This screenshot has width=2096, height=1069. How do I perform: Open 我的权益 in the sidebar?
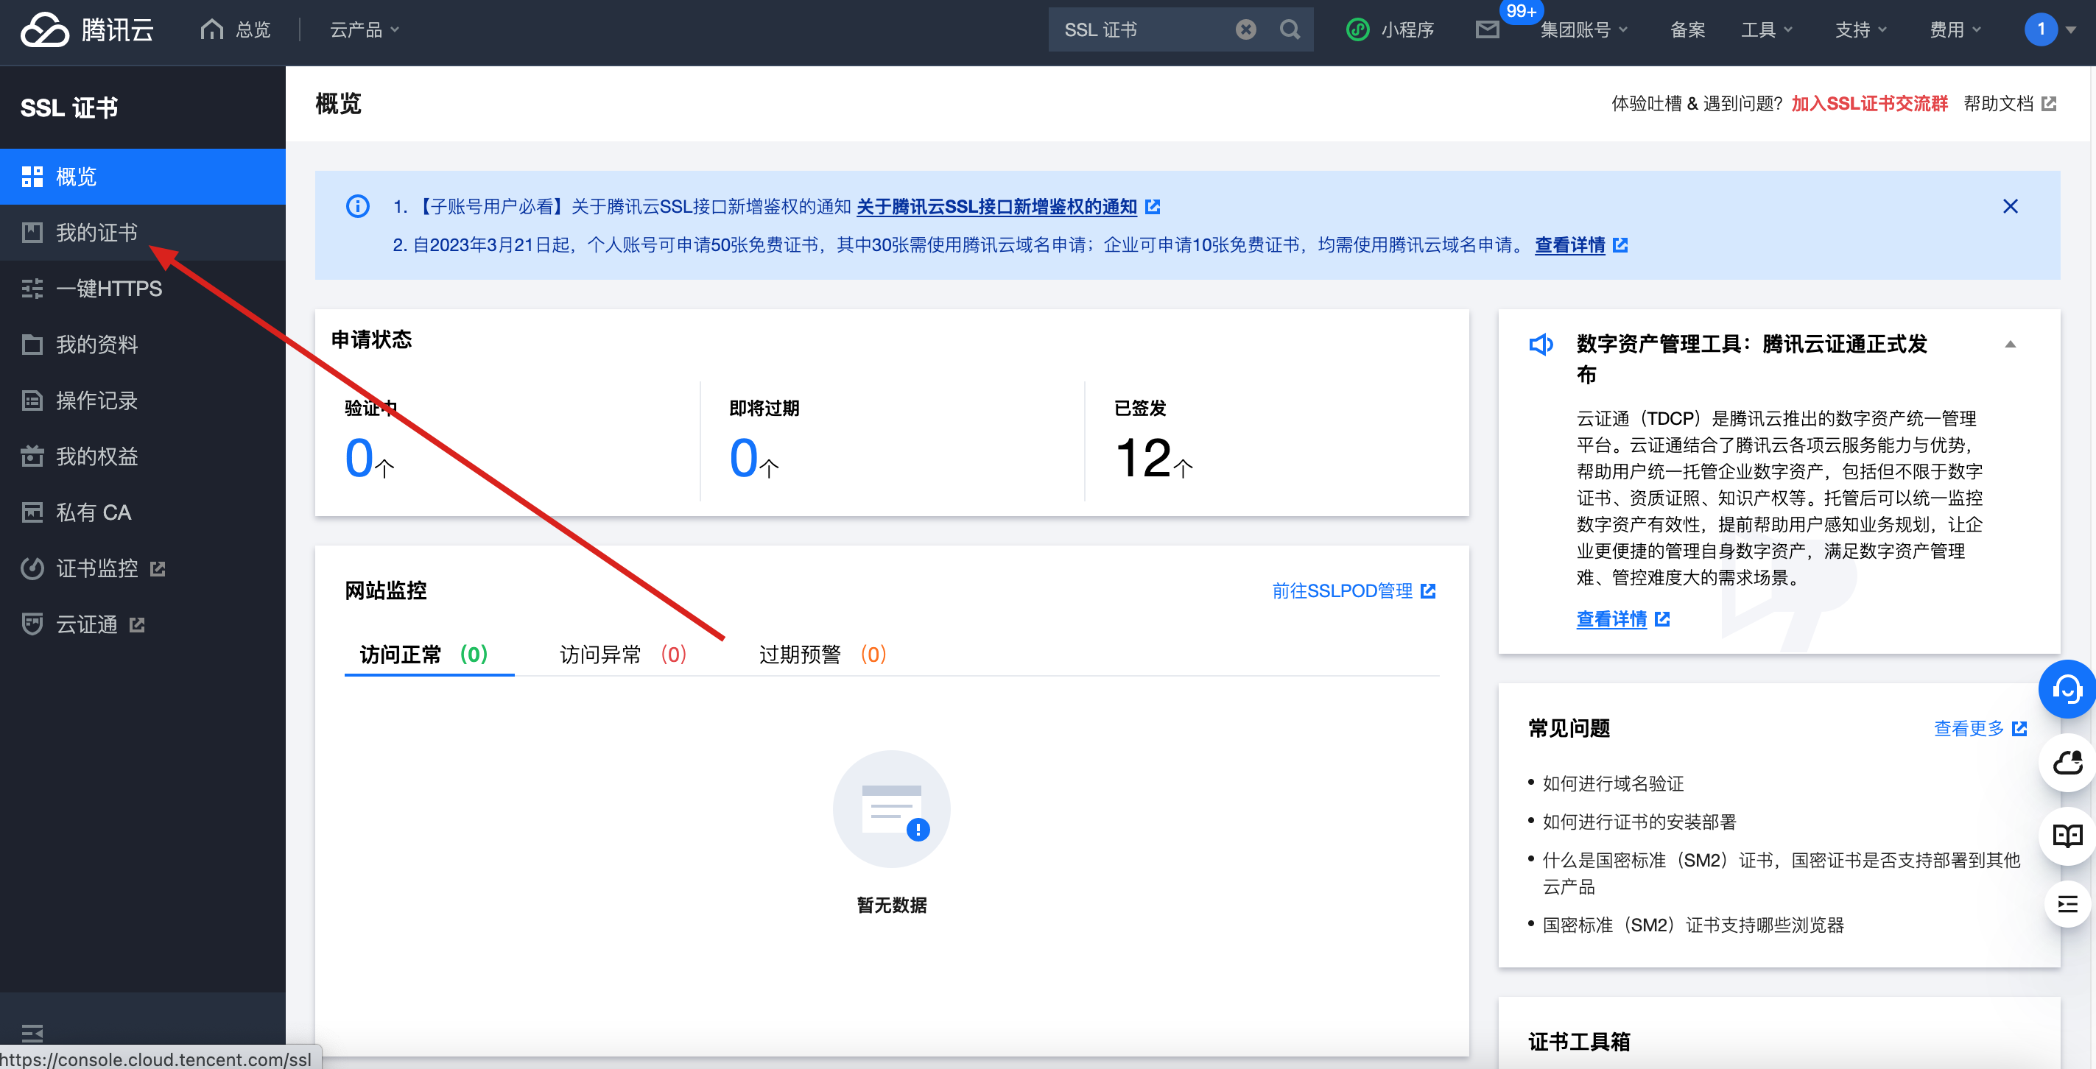coord(142,456)
